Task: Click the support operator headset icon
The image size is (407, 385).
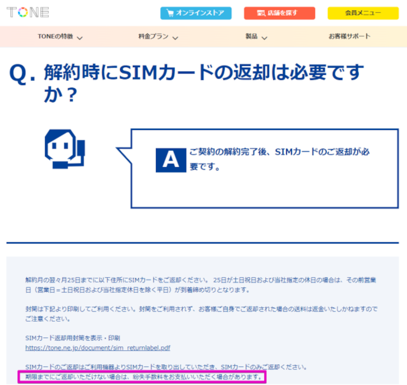Action: (65, 149)
